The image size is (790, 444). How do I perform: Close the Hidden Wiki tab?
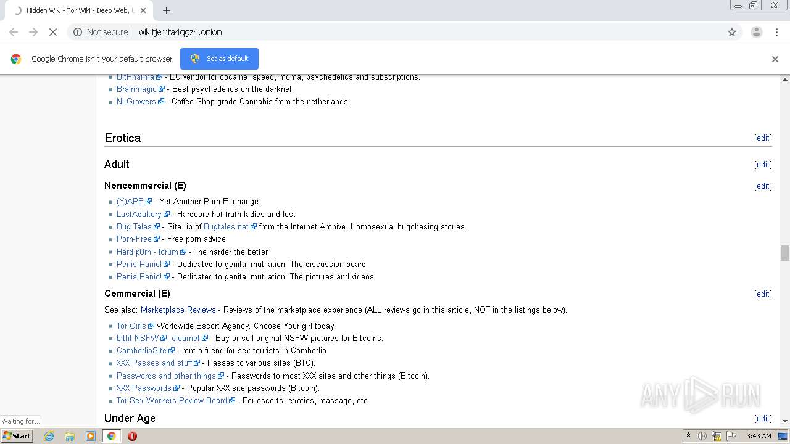pyautogui.click(x=143, y=10)
